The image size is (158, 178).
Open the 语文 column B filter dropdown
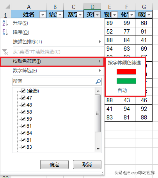click(x=60, y=15)
